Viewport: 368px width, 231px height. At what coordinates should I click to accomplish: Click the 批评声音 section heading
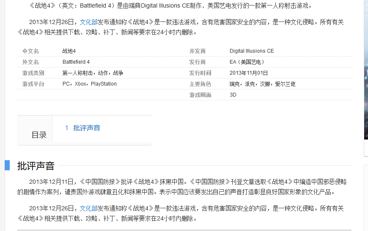[36, 166]
